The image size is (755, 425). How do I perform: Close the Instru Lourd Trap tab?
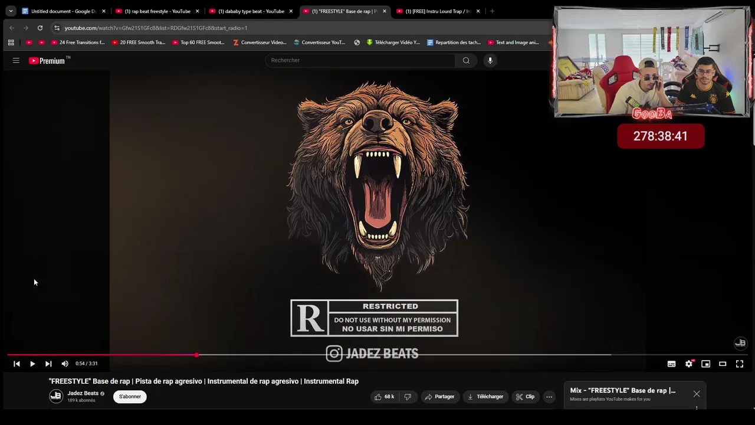click(478, 11)
